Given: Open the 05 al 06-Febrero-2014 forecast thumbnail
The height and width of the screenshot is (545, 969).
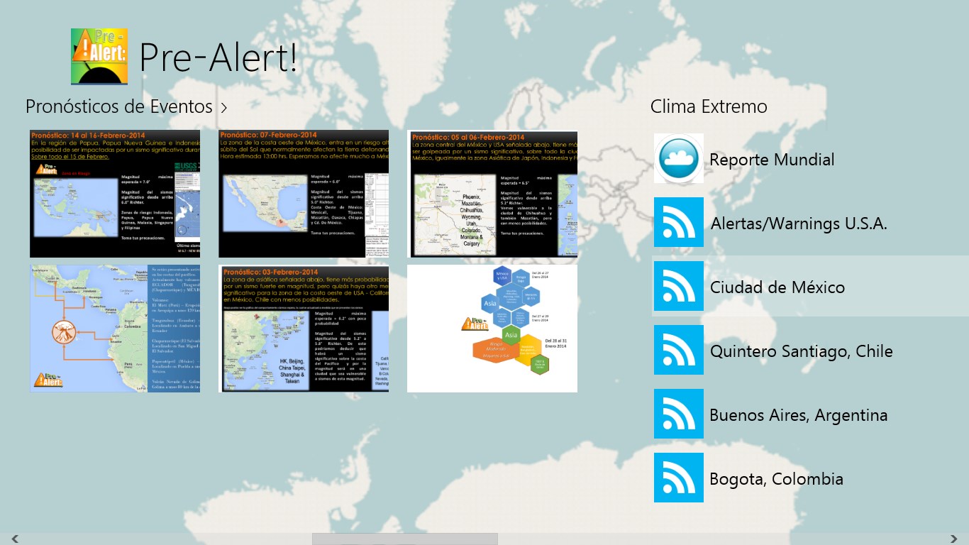Looking at the screenshot, I should (492, 194).
